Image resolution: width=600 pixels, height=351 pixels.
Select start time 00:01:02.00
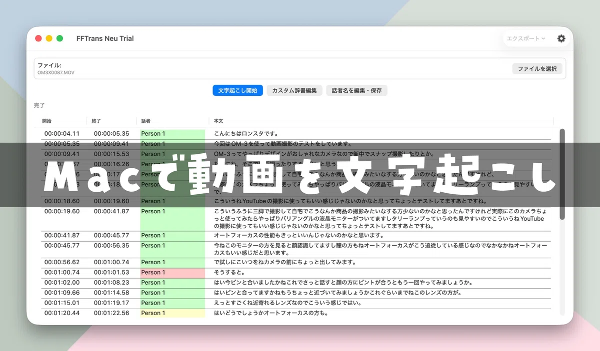(x=62, y=282)
